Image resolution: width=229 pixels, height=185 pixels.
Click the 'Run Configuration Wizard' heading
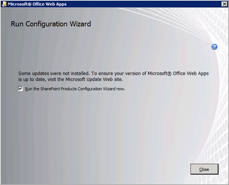(x=51, y=24)
